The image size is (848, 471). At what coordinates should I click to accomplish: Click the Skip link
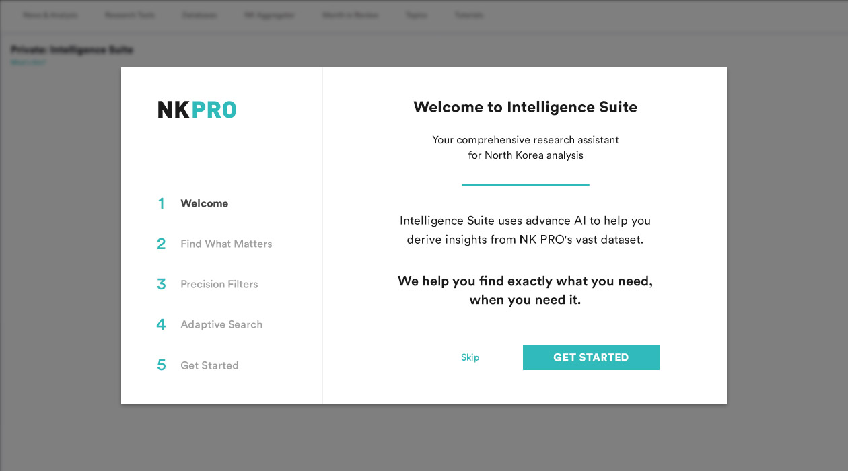point(470,357)
